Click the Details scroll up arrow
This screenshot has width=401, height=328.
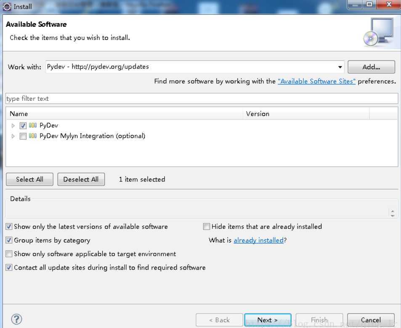coord(393,211)
